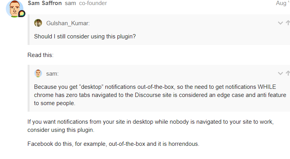This screenshot has width=290, height=159.
Task: Click sam's small avatar in the second quote
Action: (38, 73)
